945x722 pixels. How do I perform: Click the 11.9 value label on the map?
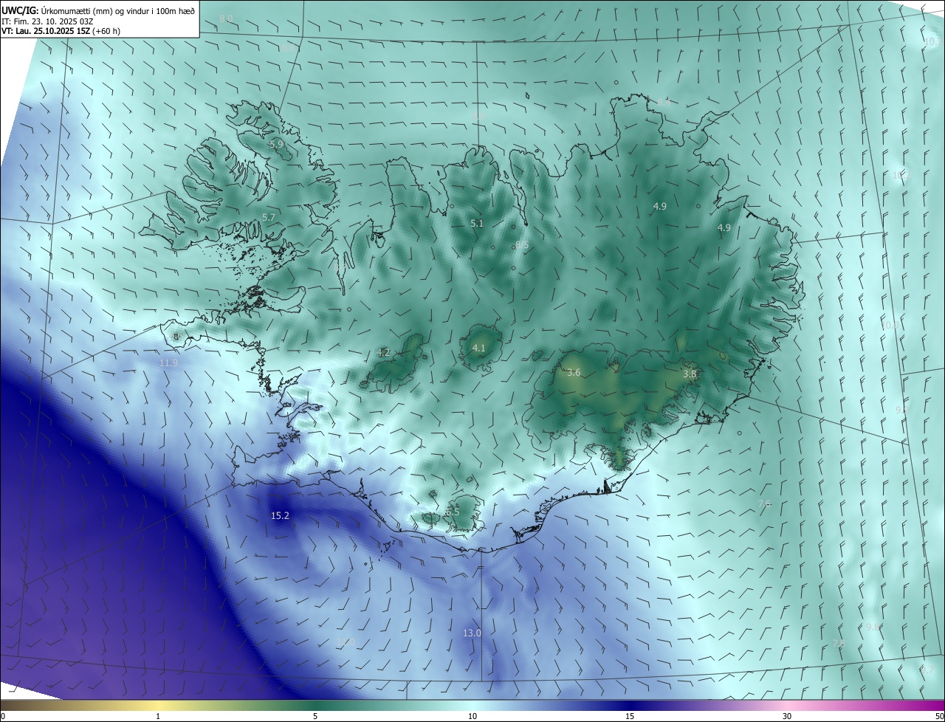[x=169, y=363]
